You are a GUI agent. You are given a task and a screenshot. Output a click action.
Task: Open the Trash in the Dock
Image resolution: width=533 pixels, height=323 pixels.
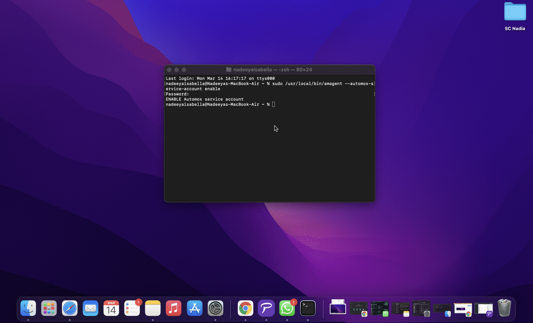[x=504, y=308]
